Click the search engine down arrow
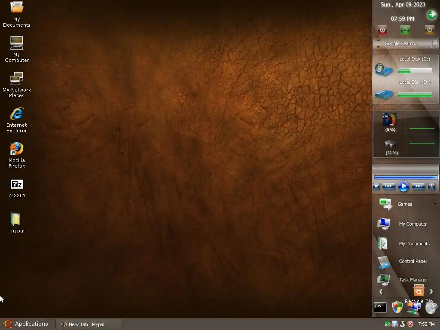Screen dimensions: 440x330 pyautogui.click(x=378, y=46)
